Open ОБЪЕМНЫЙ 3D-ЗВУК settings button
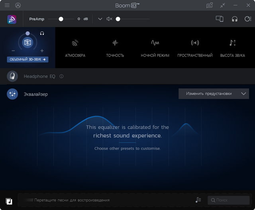255x210 pixels. pos(27,59)
